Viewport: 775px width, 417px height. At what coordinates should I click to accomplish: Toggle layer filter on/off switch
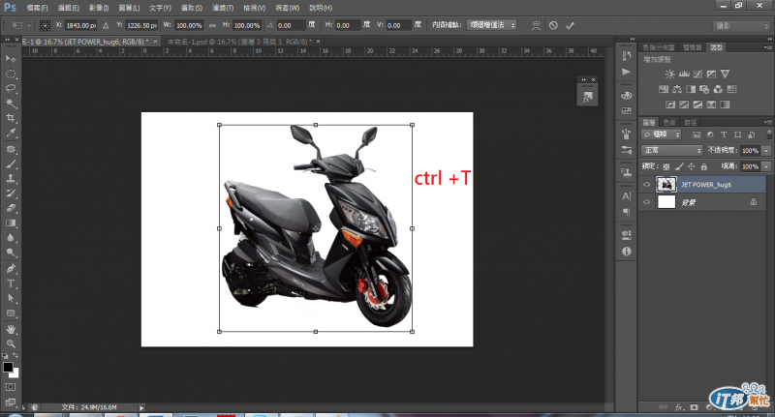pos(769,134)
